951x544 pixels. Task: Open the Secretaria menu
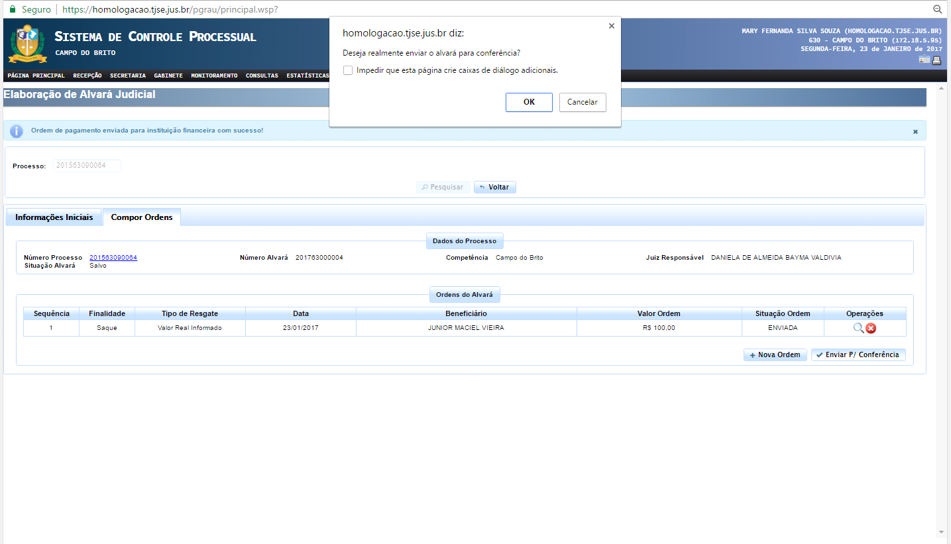pos(128,76)
